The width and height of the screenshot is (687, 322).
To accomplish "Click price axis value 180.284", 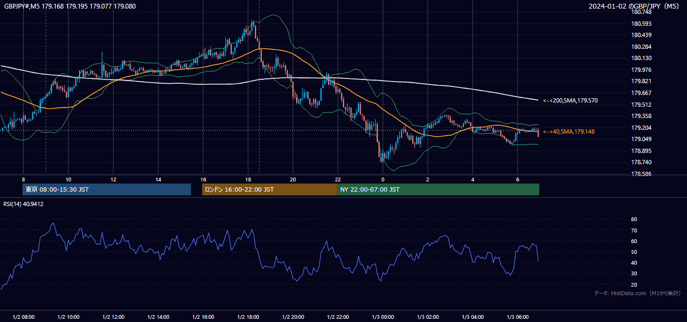I will [641, 47].
